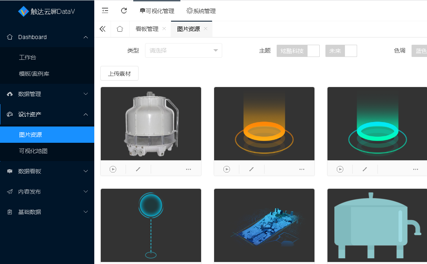This screenshot has width=427, height=264.
Task: Toggle the 炫酷科技 theme switch
Action: [298, 51]
